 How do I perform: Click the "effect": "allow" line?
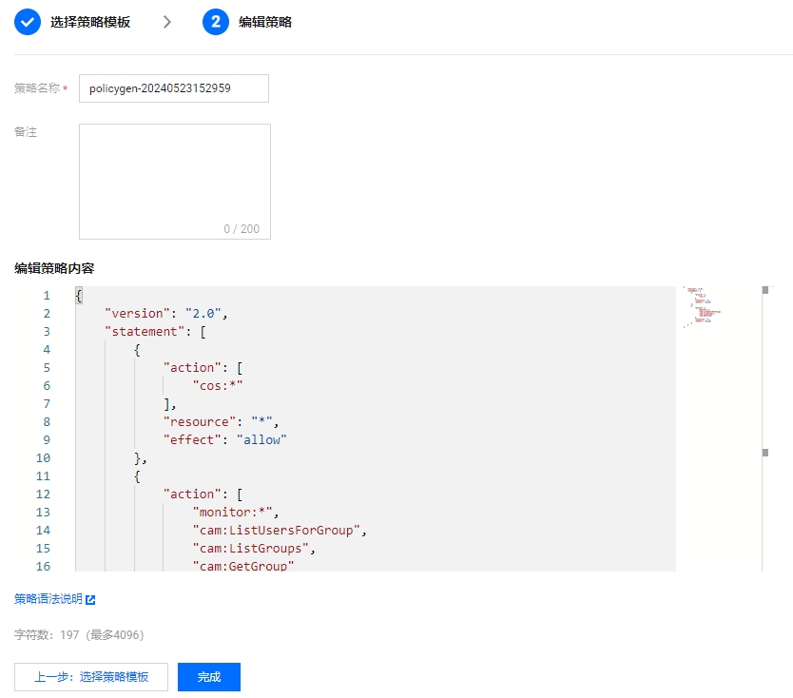[224, 440]
